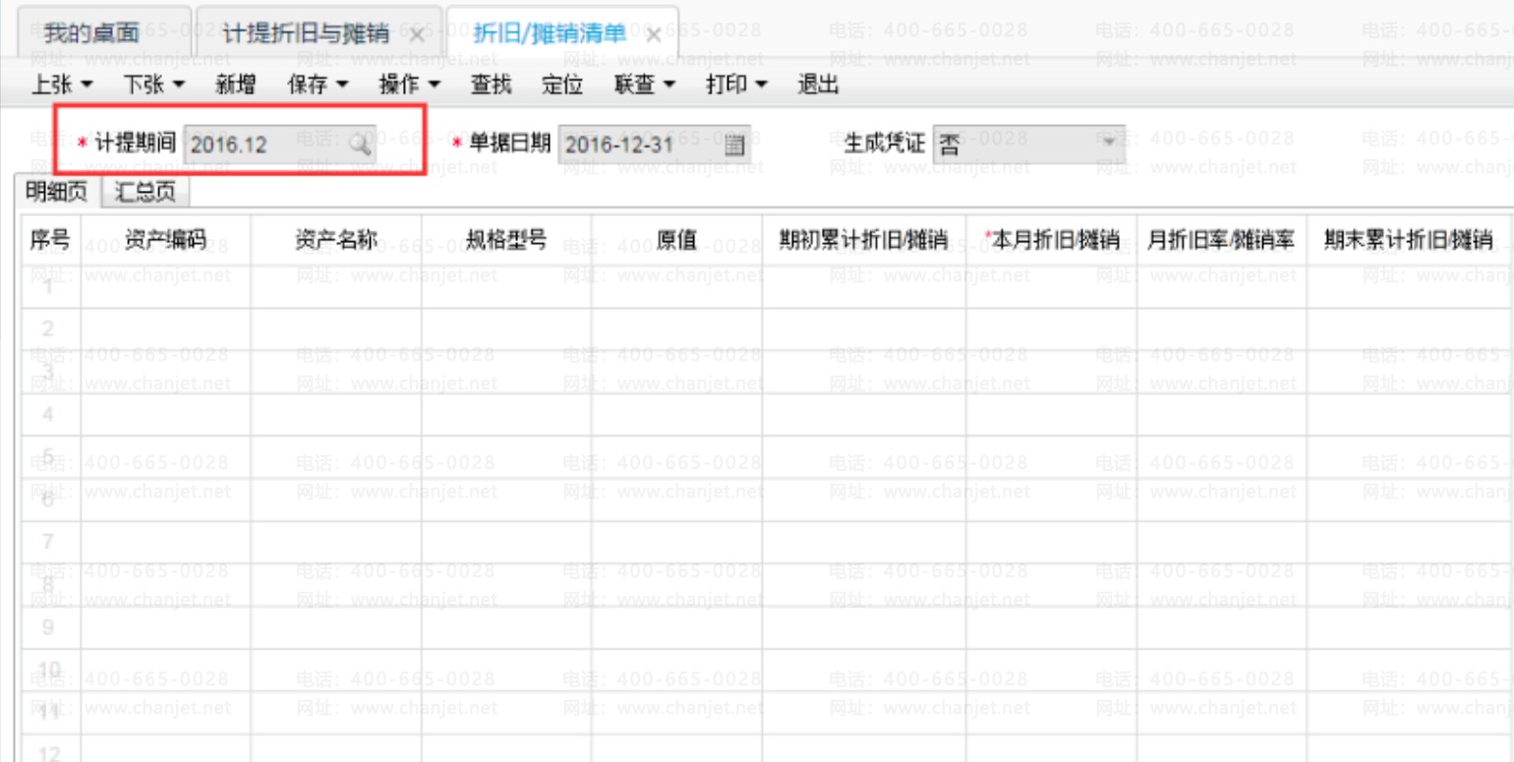This screenshot has width=1514, height=762.
Task: Open the 联查 dropdown menu
Action: click(x=645, y=86)
